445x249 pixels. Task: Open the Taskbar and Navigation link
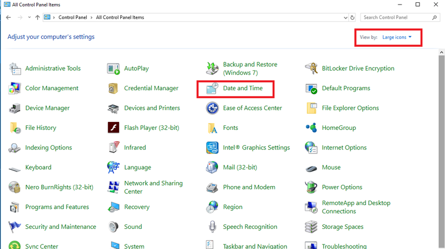coord(255,246)
